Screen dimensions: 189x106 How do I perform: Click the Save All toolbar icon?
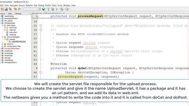[10, 9]
